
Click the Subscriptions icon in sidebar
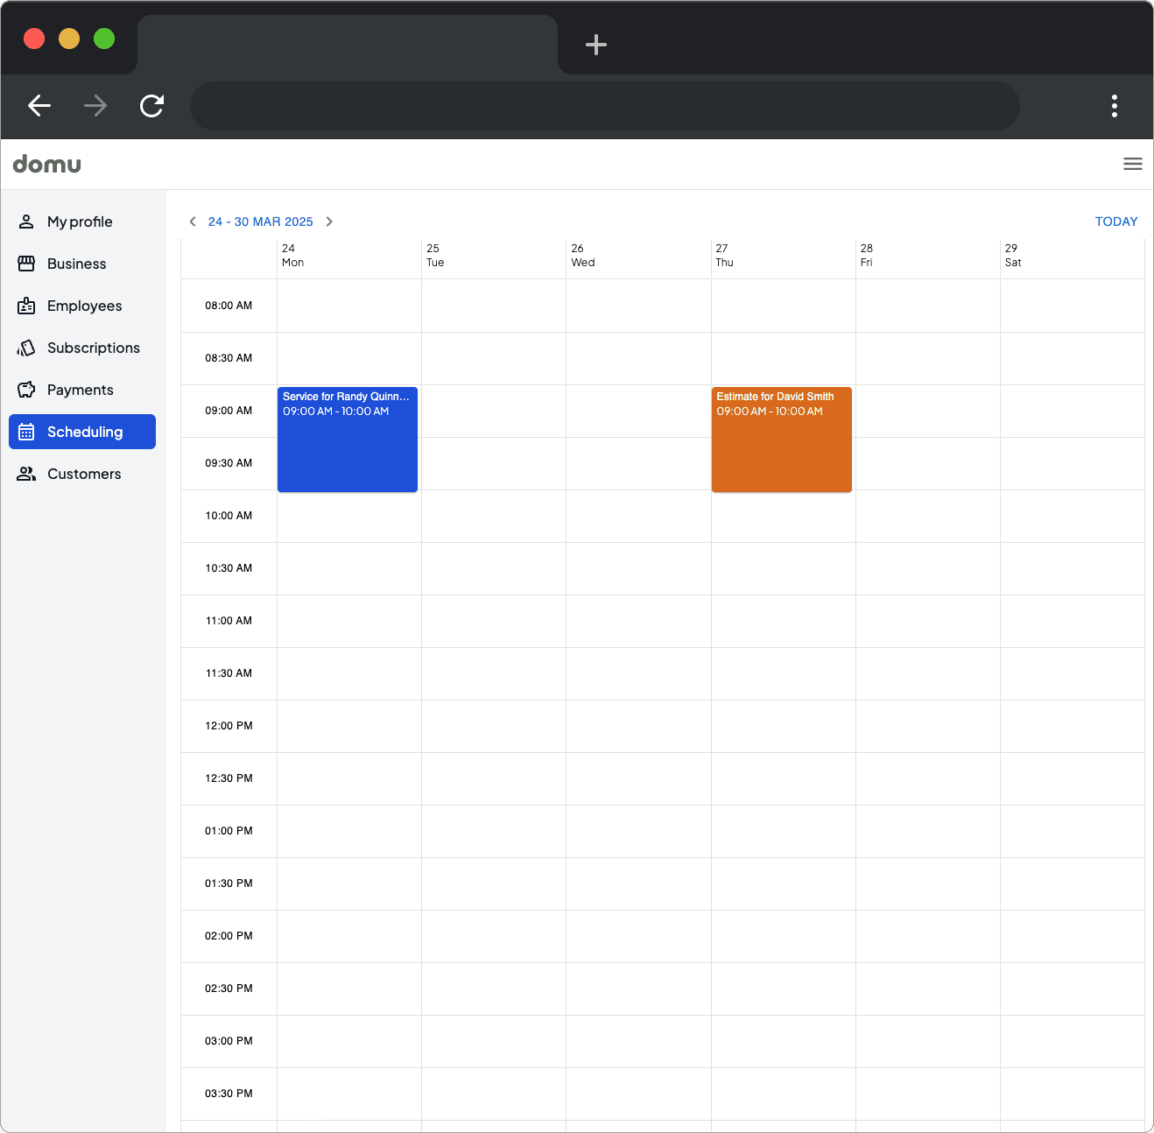click(26, 348)
